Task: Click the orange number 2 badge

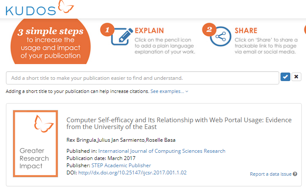Action: tap(209, 30)
